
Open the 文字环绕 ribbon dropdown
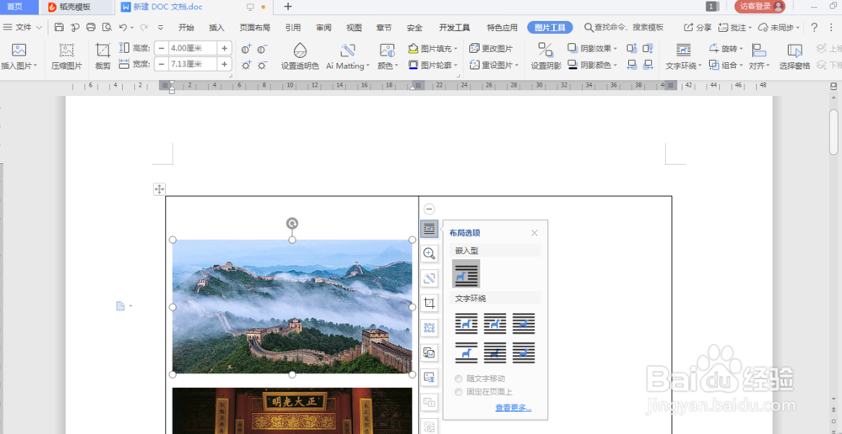(x=700, y=66)
